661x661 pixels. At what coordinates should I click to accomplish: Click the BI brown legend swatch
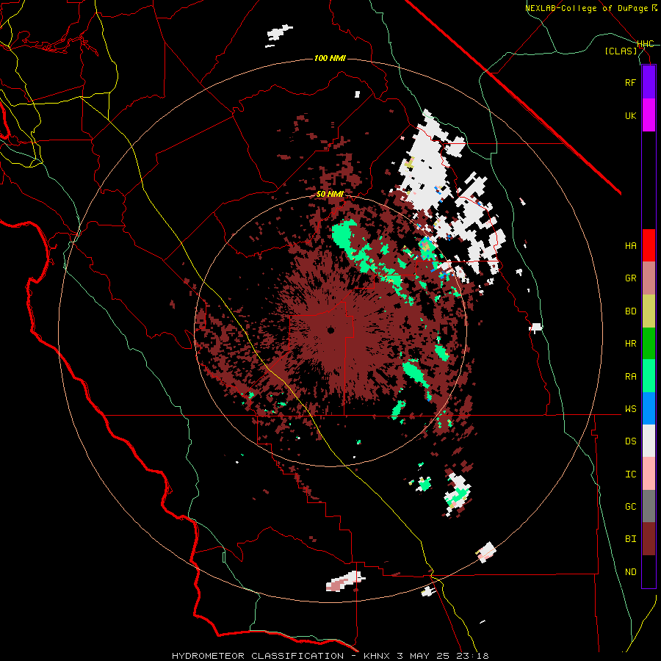[649, 539]
